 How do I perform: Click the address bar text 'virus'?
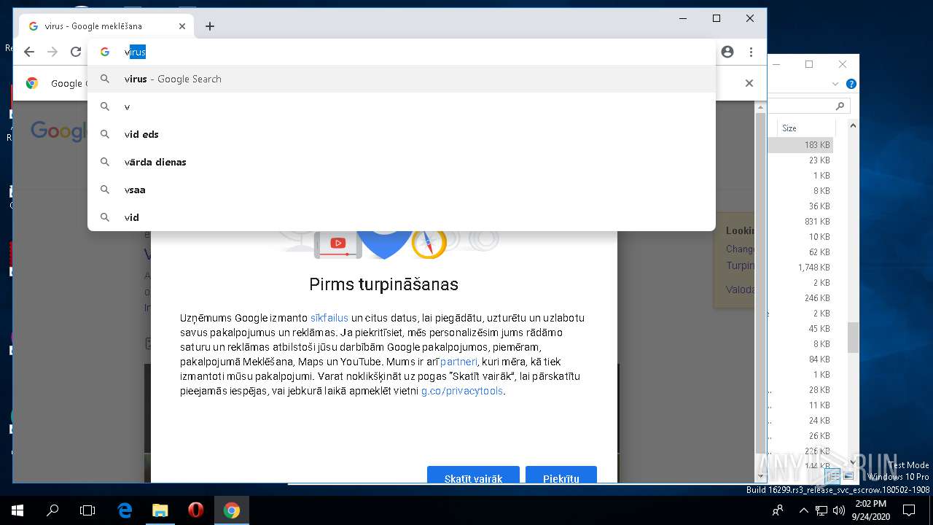point(136,52)
